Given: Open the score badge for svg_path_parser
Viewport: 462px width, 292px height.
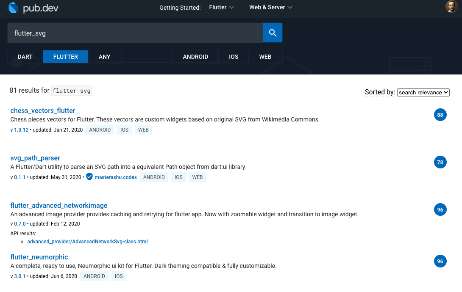Looking at the screenshot, I should tap(440, 162).
